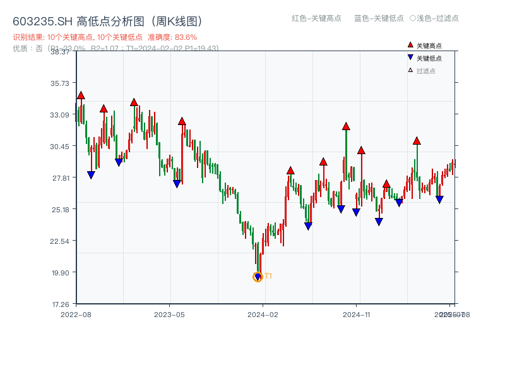
Task: Click y-axis label 19.90
Action: [61, 273]
